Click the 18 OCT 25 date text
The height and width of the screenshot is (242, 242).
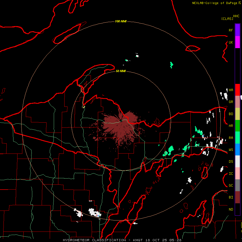pyautogui.click(x=156, y=240)
